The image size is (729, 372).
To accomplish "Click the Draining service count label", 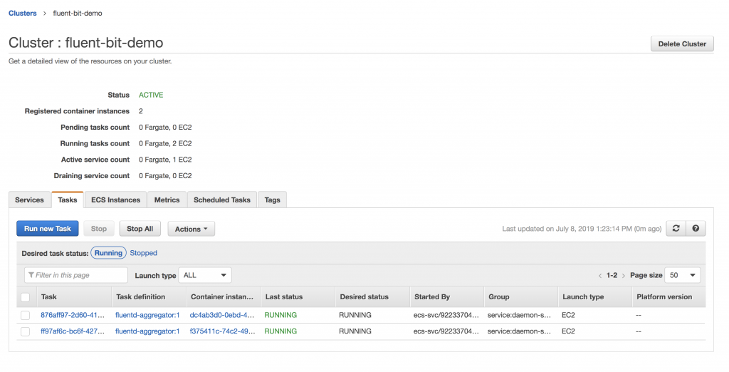I will pos(92,176).
